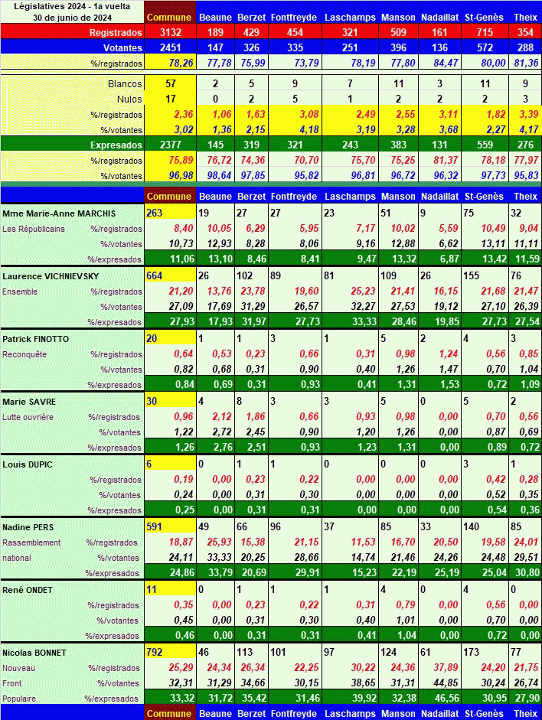Select candidate Mme Marie-Anne MARCHIS
Screen dimensions: 542x720
coord(59,213)
